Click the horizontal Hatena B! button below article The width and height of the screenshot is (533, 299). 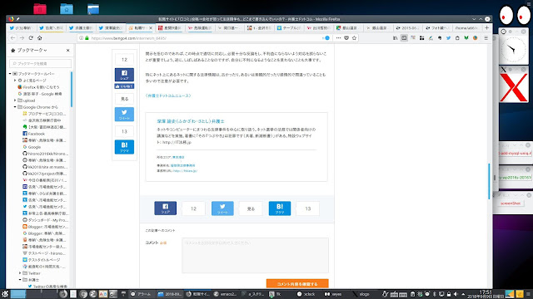[x=280, y=208]
